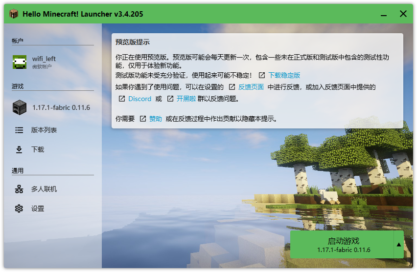The width and height of the screenshot is (417, 272).
Task: Expand the version dropdown arrow beside launch button
Action: point(399,245)
